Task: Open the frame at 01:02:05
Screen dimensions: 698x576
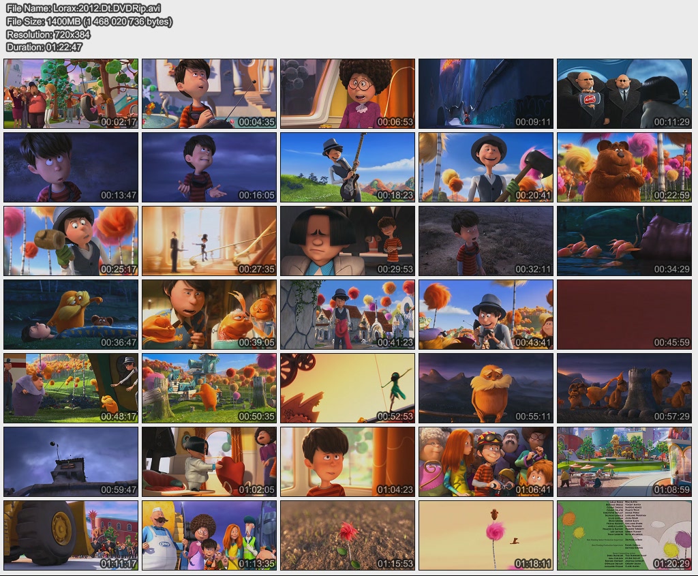Action: 209,461
